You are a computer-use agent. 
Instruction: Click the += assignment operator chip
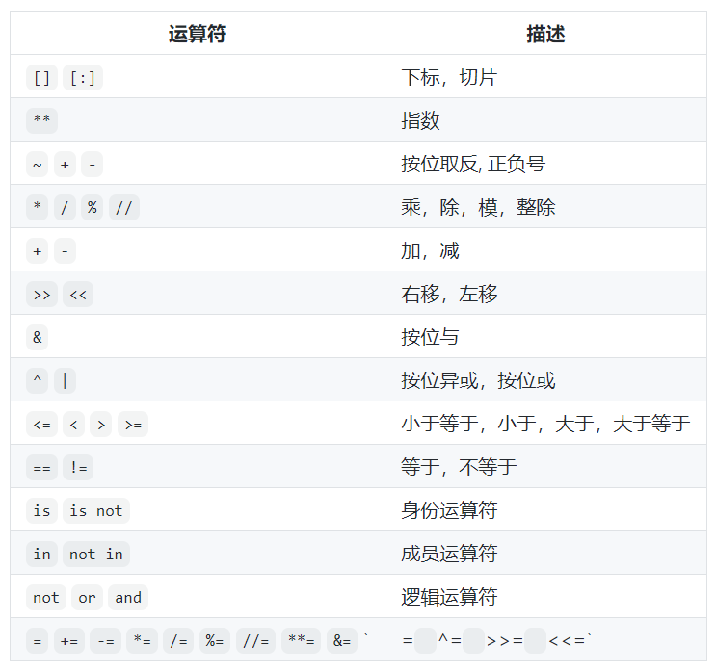pyautogui.click(x=69, y=641)
